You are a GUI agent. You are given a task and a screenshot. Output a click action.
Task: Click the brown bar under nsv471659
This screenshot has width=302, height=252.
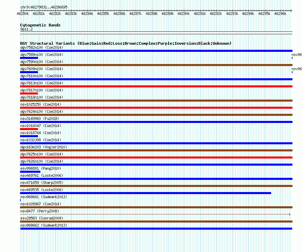[x=156, y=186]
